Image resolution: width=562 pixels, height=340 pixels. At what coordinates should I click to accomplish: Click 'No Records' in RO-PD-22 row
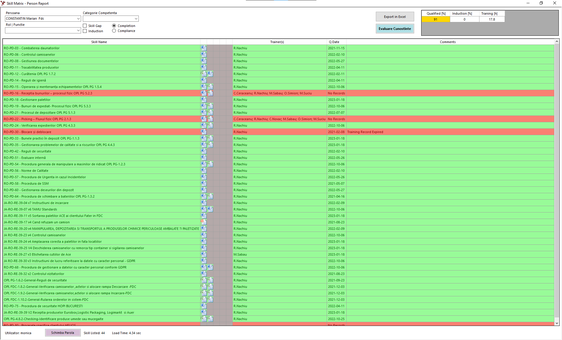point(336,119)
